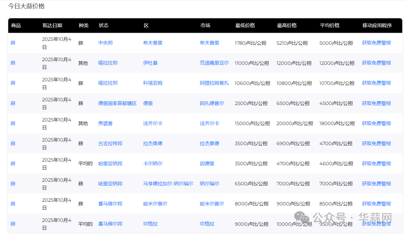The height and width of the screenshot is (234, 405).
Task: Open the 中央邦 state link
Action: click(x=105, y=43)
